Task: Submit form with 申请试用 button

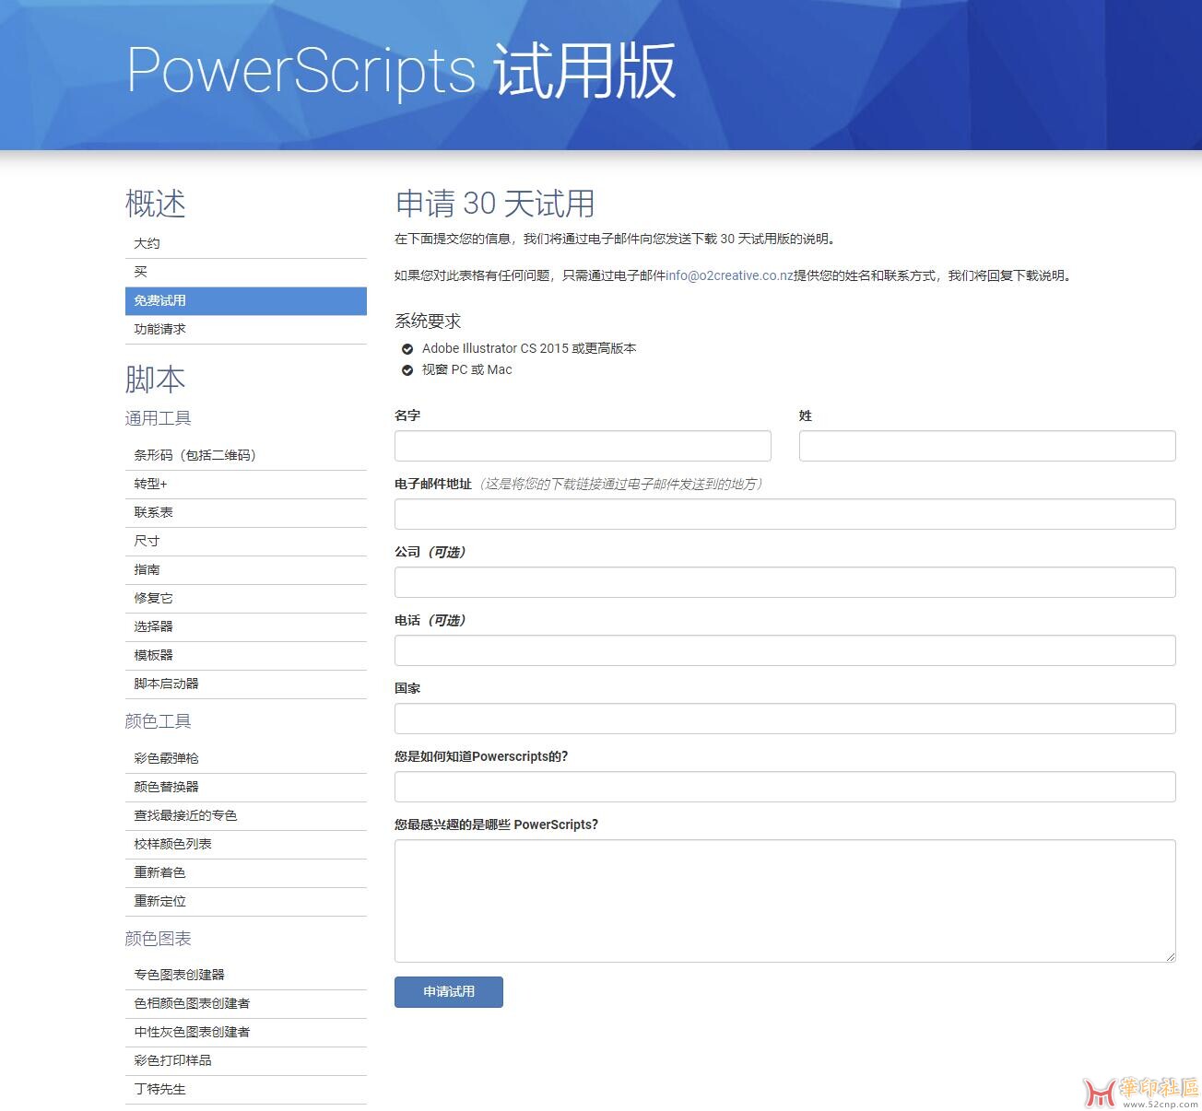Action: coord(449,992)
